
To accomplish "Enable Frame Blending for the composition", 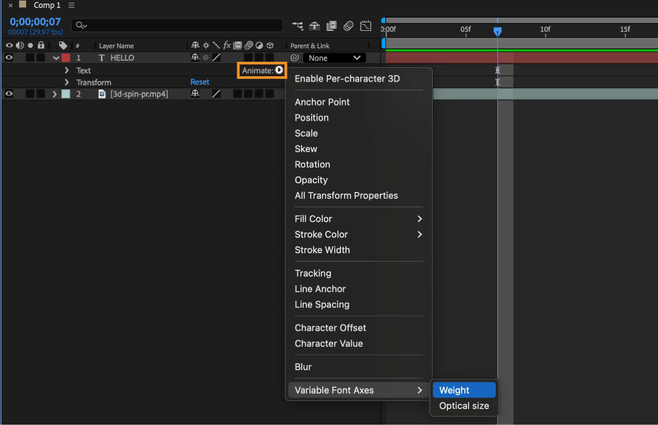I will coord(331,26).
